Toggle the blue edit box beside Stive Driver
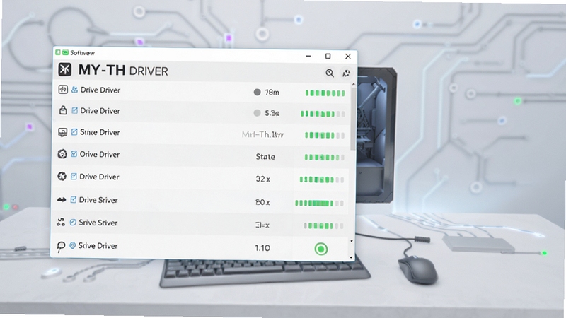Image resolution: width=566 pixels, height=318 pixels. (x=74, y=132)
